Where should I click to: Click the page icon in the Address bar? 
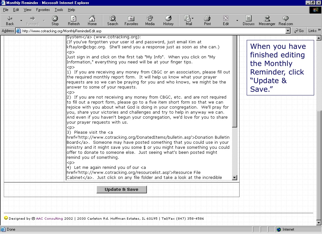click(19, 31)
